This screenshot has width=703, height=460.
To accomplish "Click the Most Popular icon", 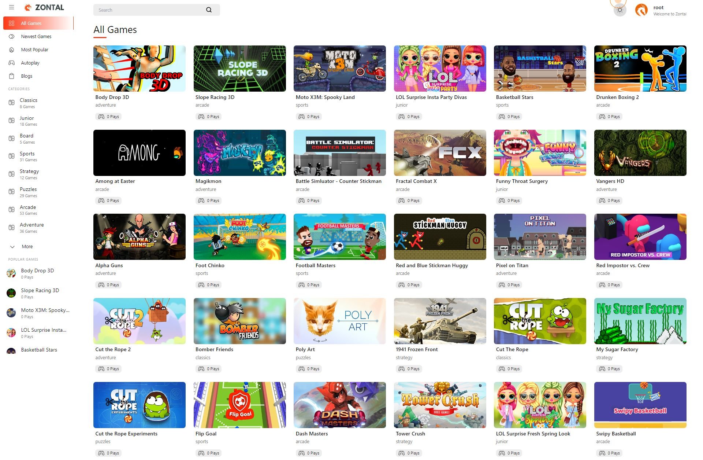I will (x=11, y=49).
